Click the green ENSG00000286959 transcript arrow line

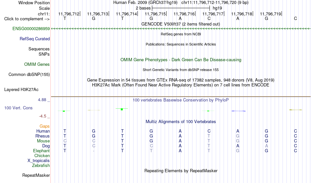click(x=181, y=29)
